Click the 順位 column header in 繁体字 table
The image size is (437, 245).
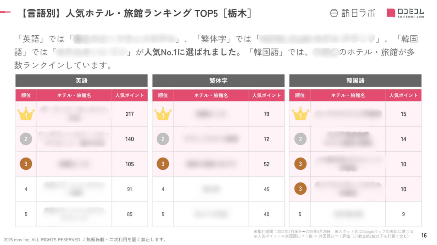point(163,95)
